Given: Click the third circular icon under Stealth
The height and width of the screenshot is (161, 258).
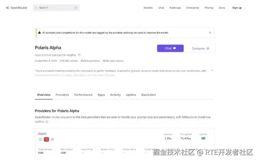Looking at the screenshot, I should tap(52, 139).
